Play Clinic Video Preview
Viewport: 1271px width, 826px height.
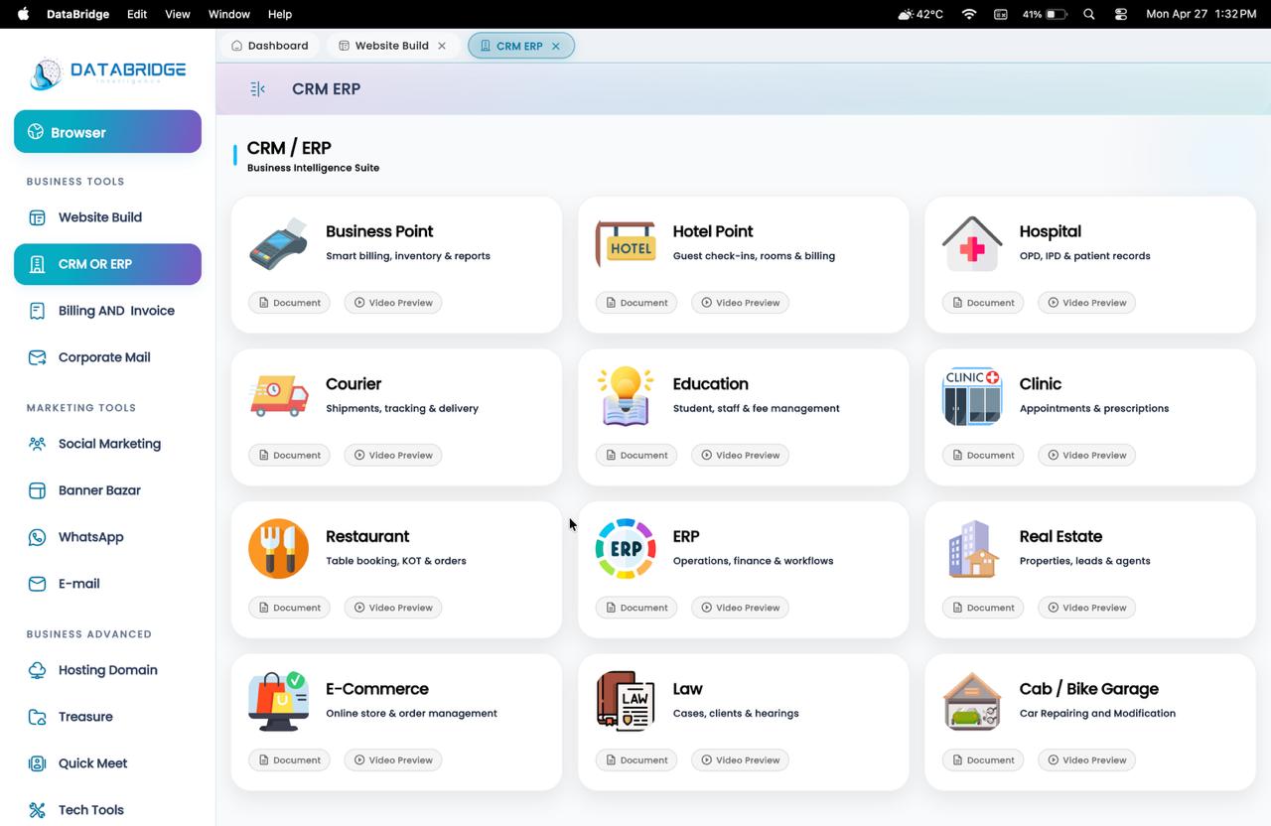(x=1086, y=455)
